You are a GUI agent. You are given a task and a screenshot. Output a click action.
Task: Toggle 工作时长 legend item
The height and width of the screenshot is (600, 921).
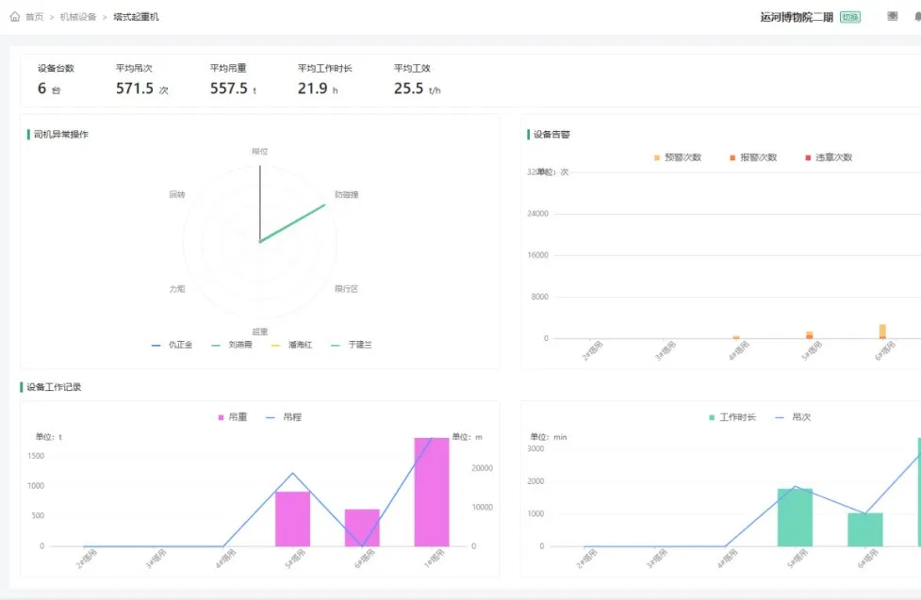click(732, 417)
